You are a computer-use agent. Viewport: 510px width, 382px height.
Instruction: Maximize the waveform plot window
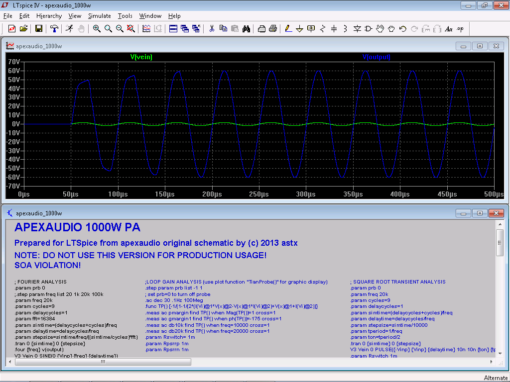[x=480, y=46]
